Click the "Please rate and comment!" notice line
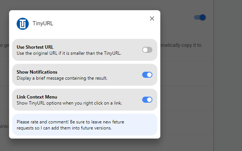The width and height of the screenshot is (242, 151). [x=70, y=122]
